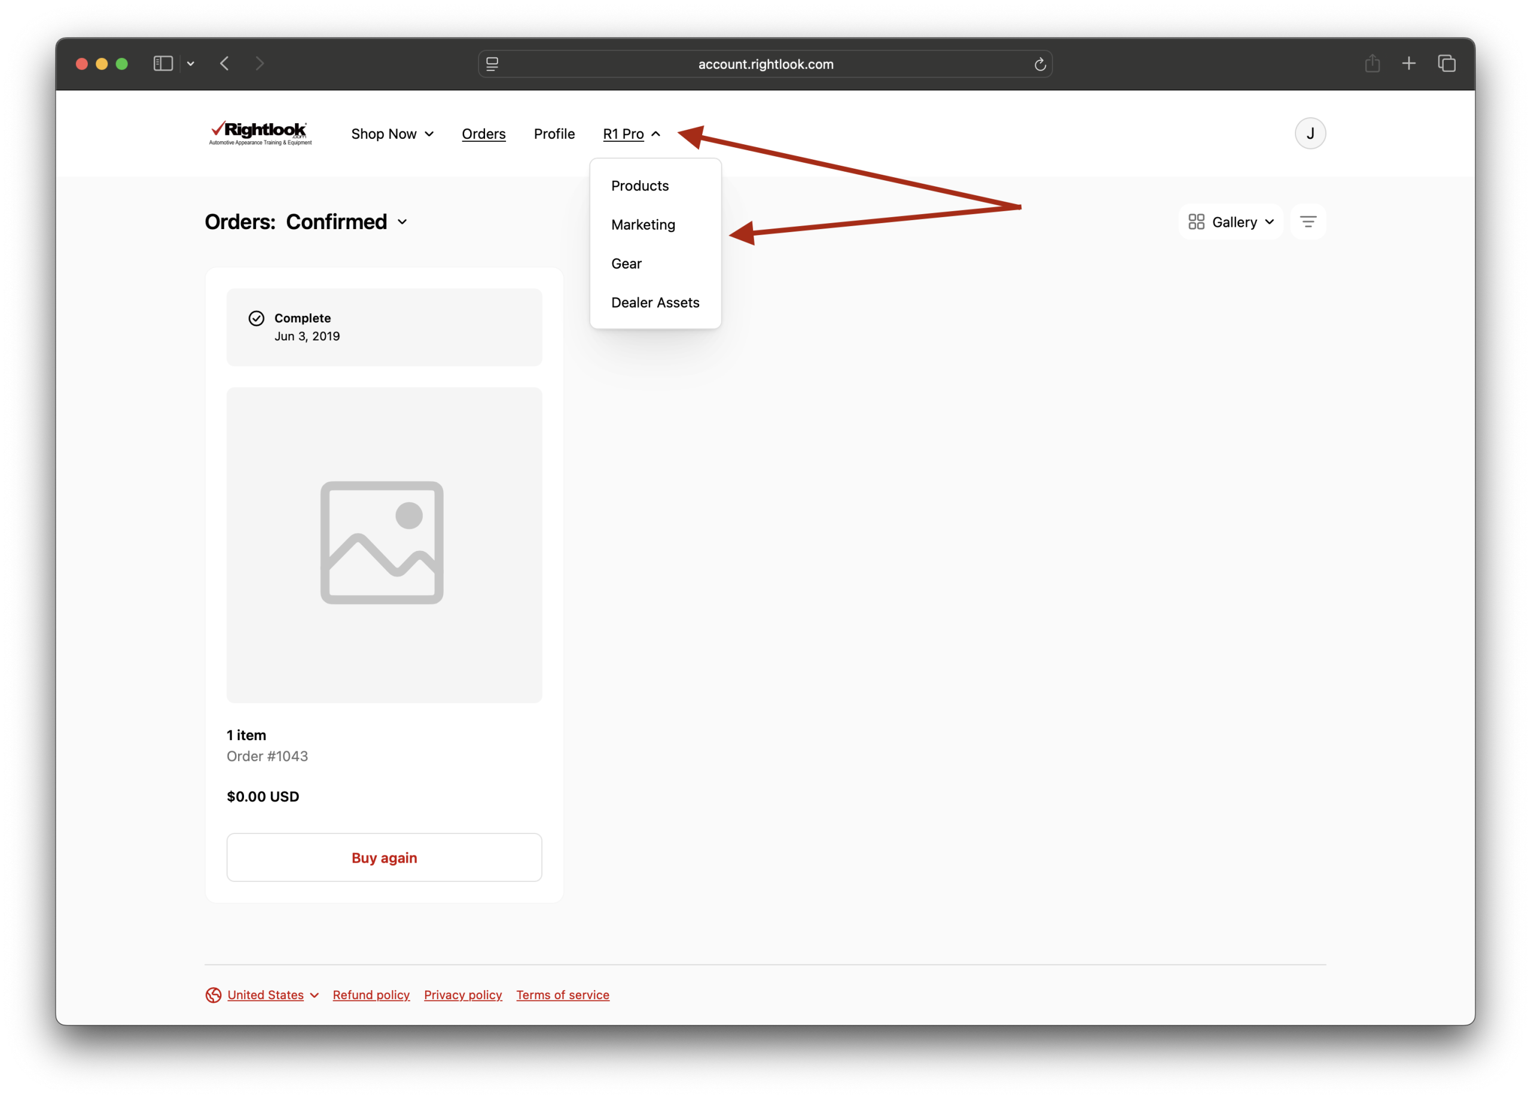Screen dimensions: 1531x1099
Task: Reload the page with refresh icon
Action: [1039, 64]
